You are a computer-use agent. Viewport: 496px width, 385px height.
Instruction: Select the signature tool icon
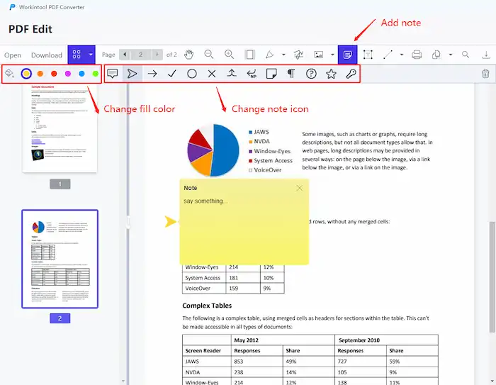pyautogui.click(x=298, y=55)
